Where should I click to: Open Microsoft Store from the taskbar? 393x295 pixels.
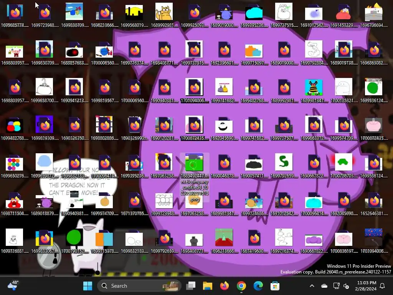pos(275,286)
